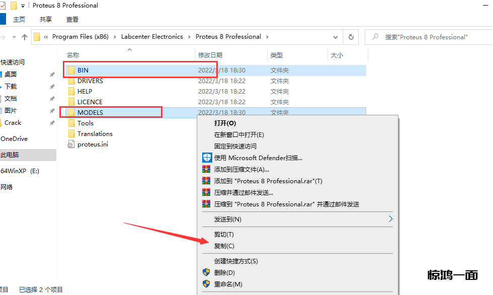Screen dimensions: 493x295
Task: Click WinRAR icon beside 添加到压缩文件(A)
Action: click(206, 170)
